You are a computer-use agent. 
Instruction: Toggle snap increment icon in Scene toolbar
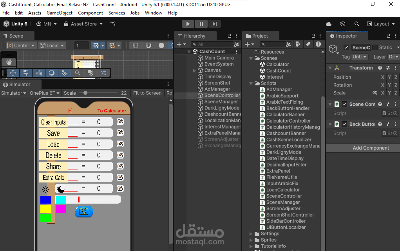pyautogui.click(x=112, y=45)
